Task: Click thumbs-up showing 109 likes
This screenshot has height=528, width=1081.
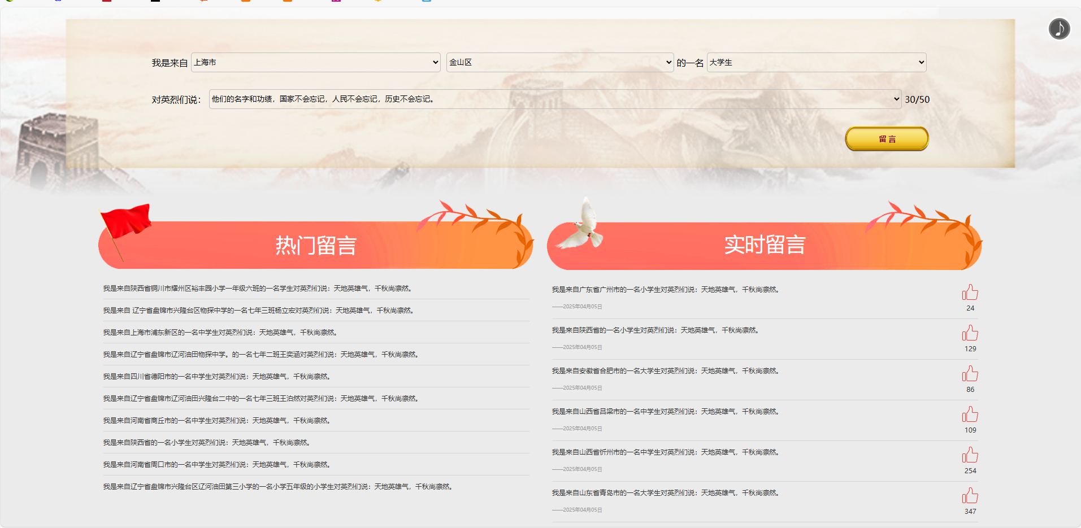Action: click(x=970, y=414)
